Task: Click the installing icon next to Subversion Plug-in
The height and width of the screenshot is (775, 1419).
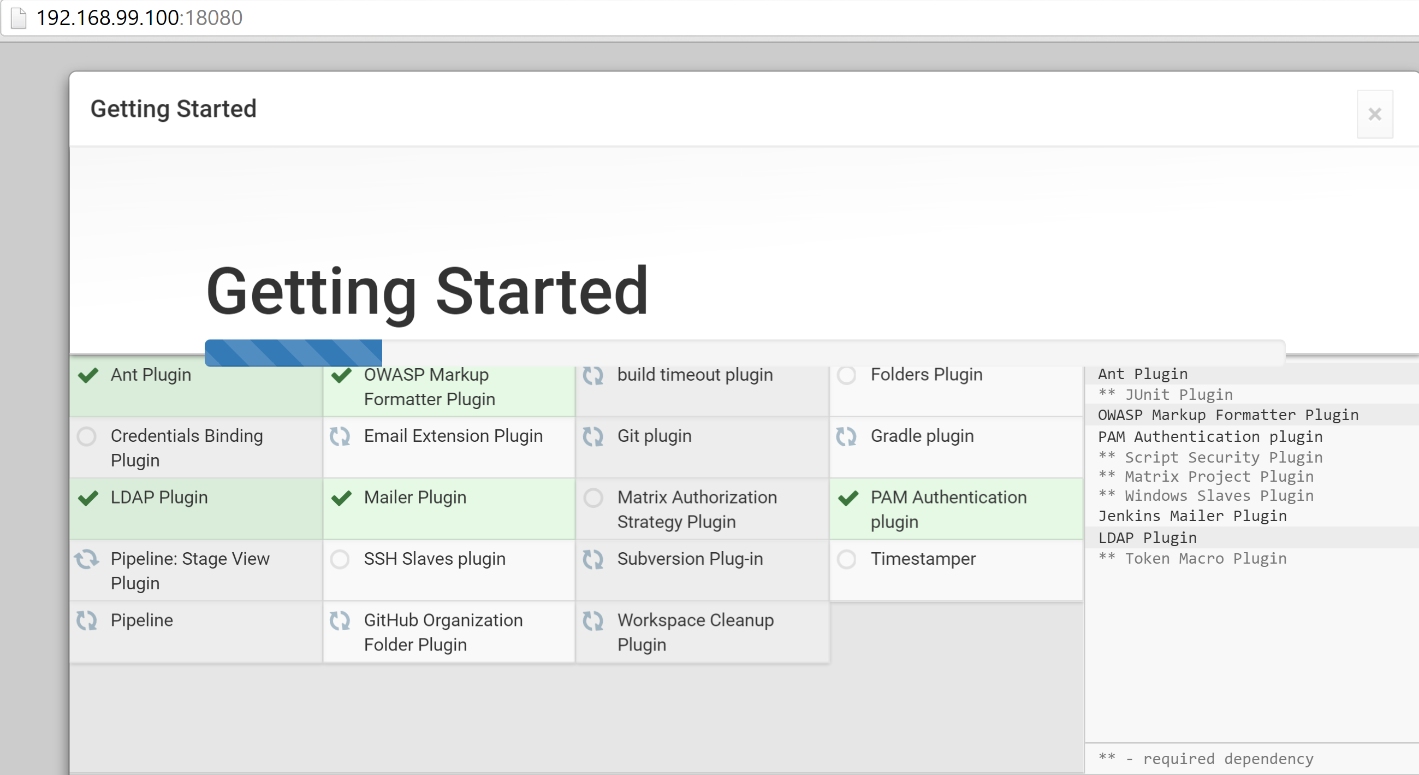Action: tap(593, 559)
